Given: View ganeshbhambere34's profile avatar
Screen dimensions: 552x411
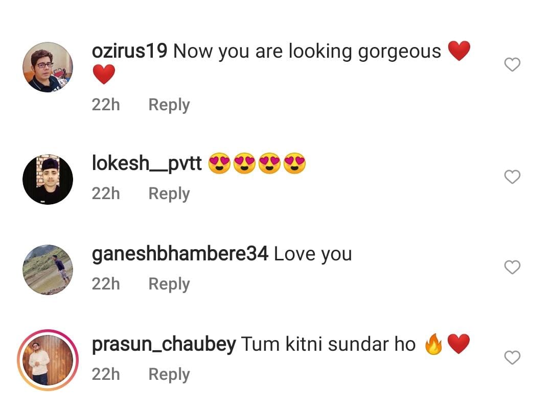Looking at the screenshot, I should tap(48, 270).
